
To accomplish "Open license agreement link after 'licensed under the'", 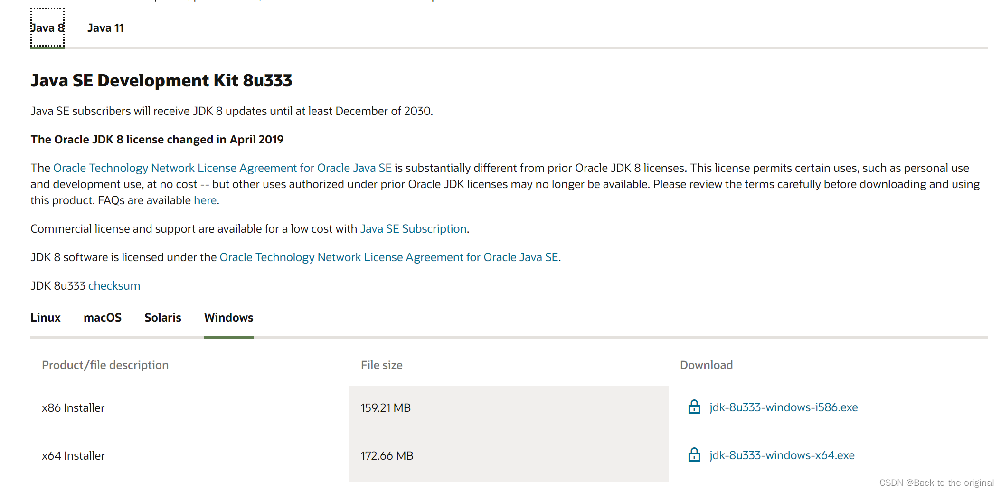I will pyautogui.click(x=388, y=257).
